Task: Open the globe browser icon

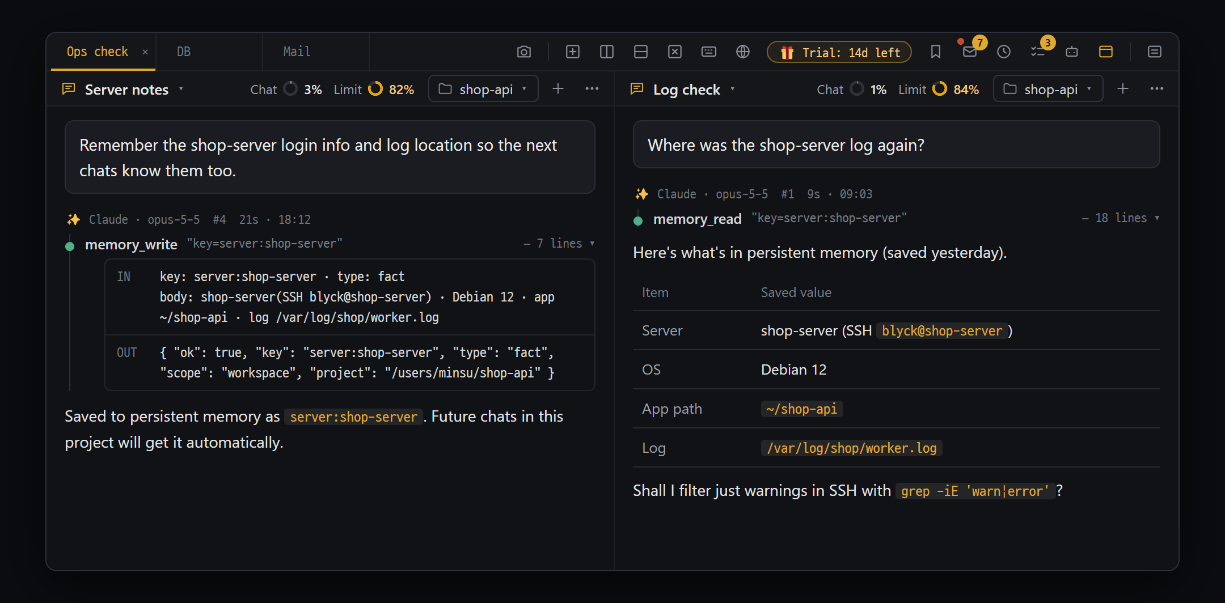Action: [743, 52]
